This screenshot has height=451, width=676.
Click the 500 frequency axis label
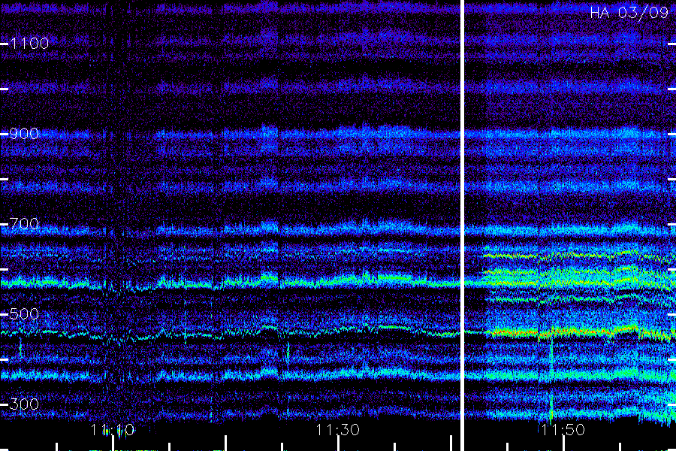pyautogui.click(x=24, y=313)
